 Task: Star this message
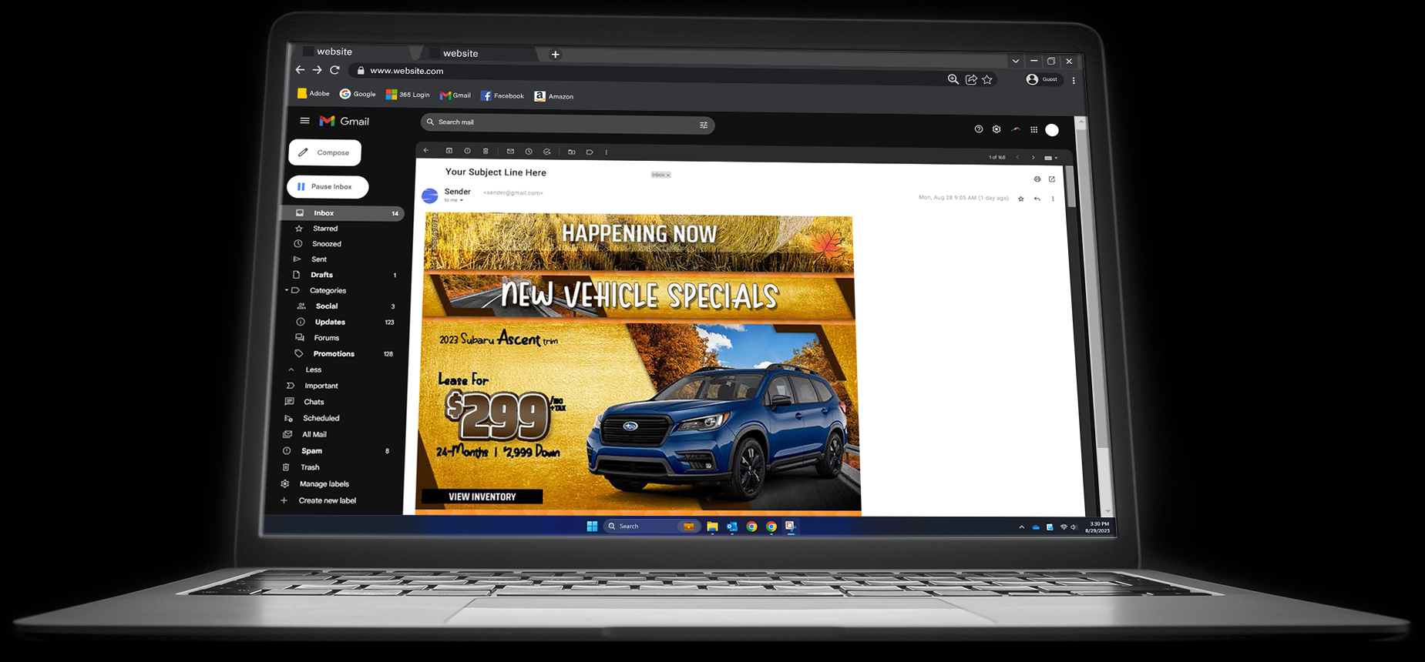tap(1021, 199)
